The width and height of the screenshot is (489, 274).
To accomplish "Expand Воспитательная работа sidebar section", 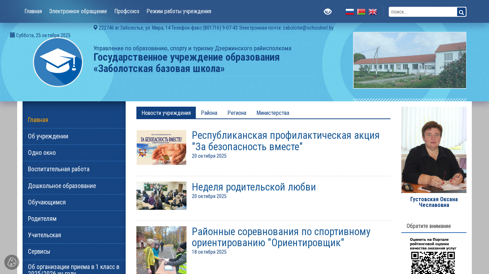I will coord(59,169).
